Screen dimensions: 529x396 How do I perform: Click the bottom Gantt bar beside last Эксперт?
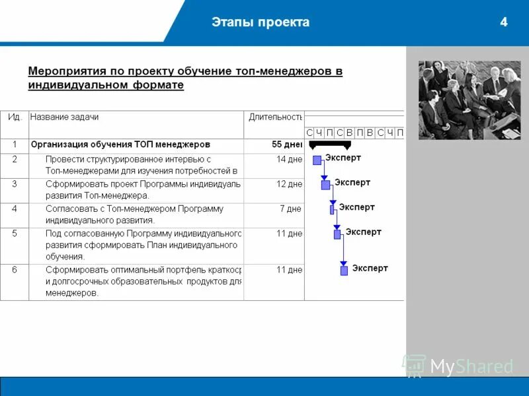coord(344,269)
